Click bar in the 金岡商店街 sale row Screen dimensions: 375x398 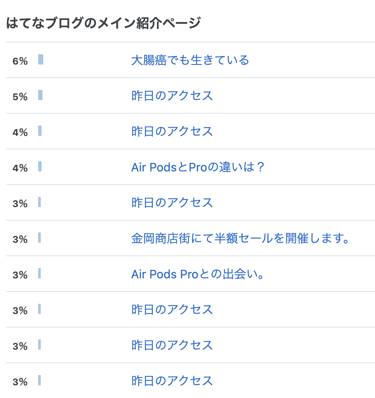coord(39,238)
